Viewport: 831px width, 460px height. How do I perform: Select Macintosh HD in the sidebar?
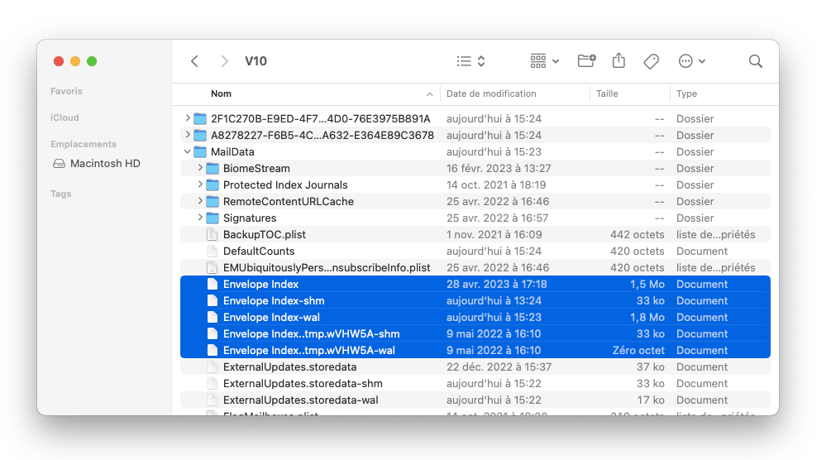[104, 164]
